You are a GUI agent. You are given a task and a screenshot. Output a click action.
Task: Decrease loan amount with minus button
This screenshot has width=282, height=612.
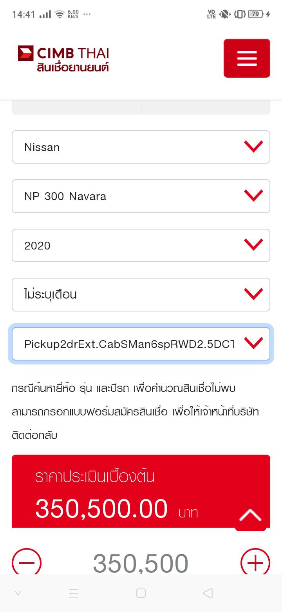tap(27, 563)
